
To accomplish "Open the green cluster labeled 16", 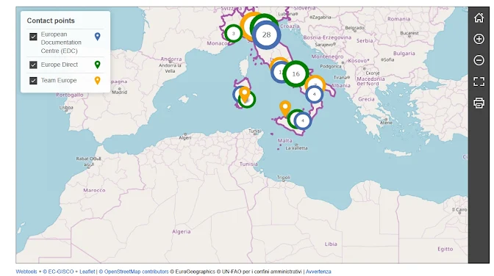I will [296, 74].
